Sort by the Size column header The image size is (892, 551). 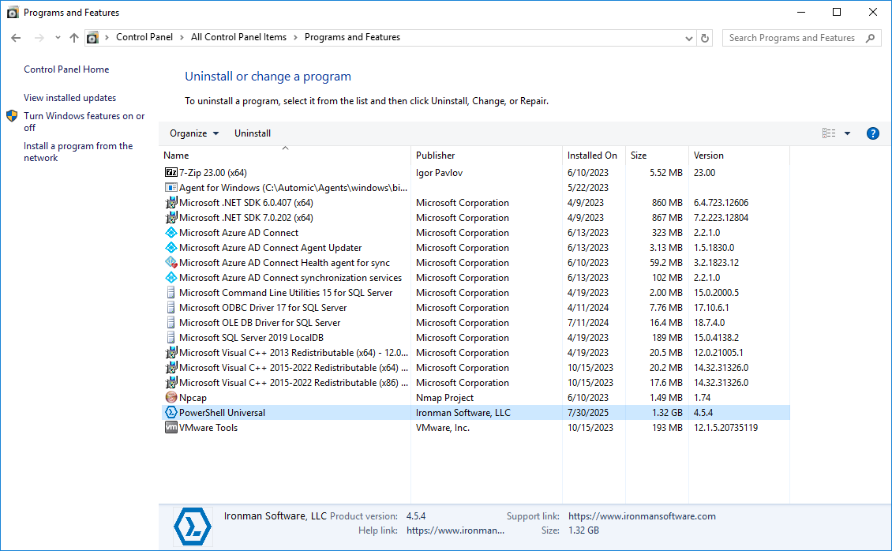coord(657,156)
